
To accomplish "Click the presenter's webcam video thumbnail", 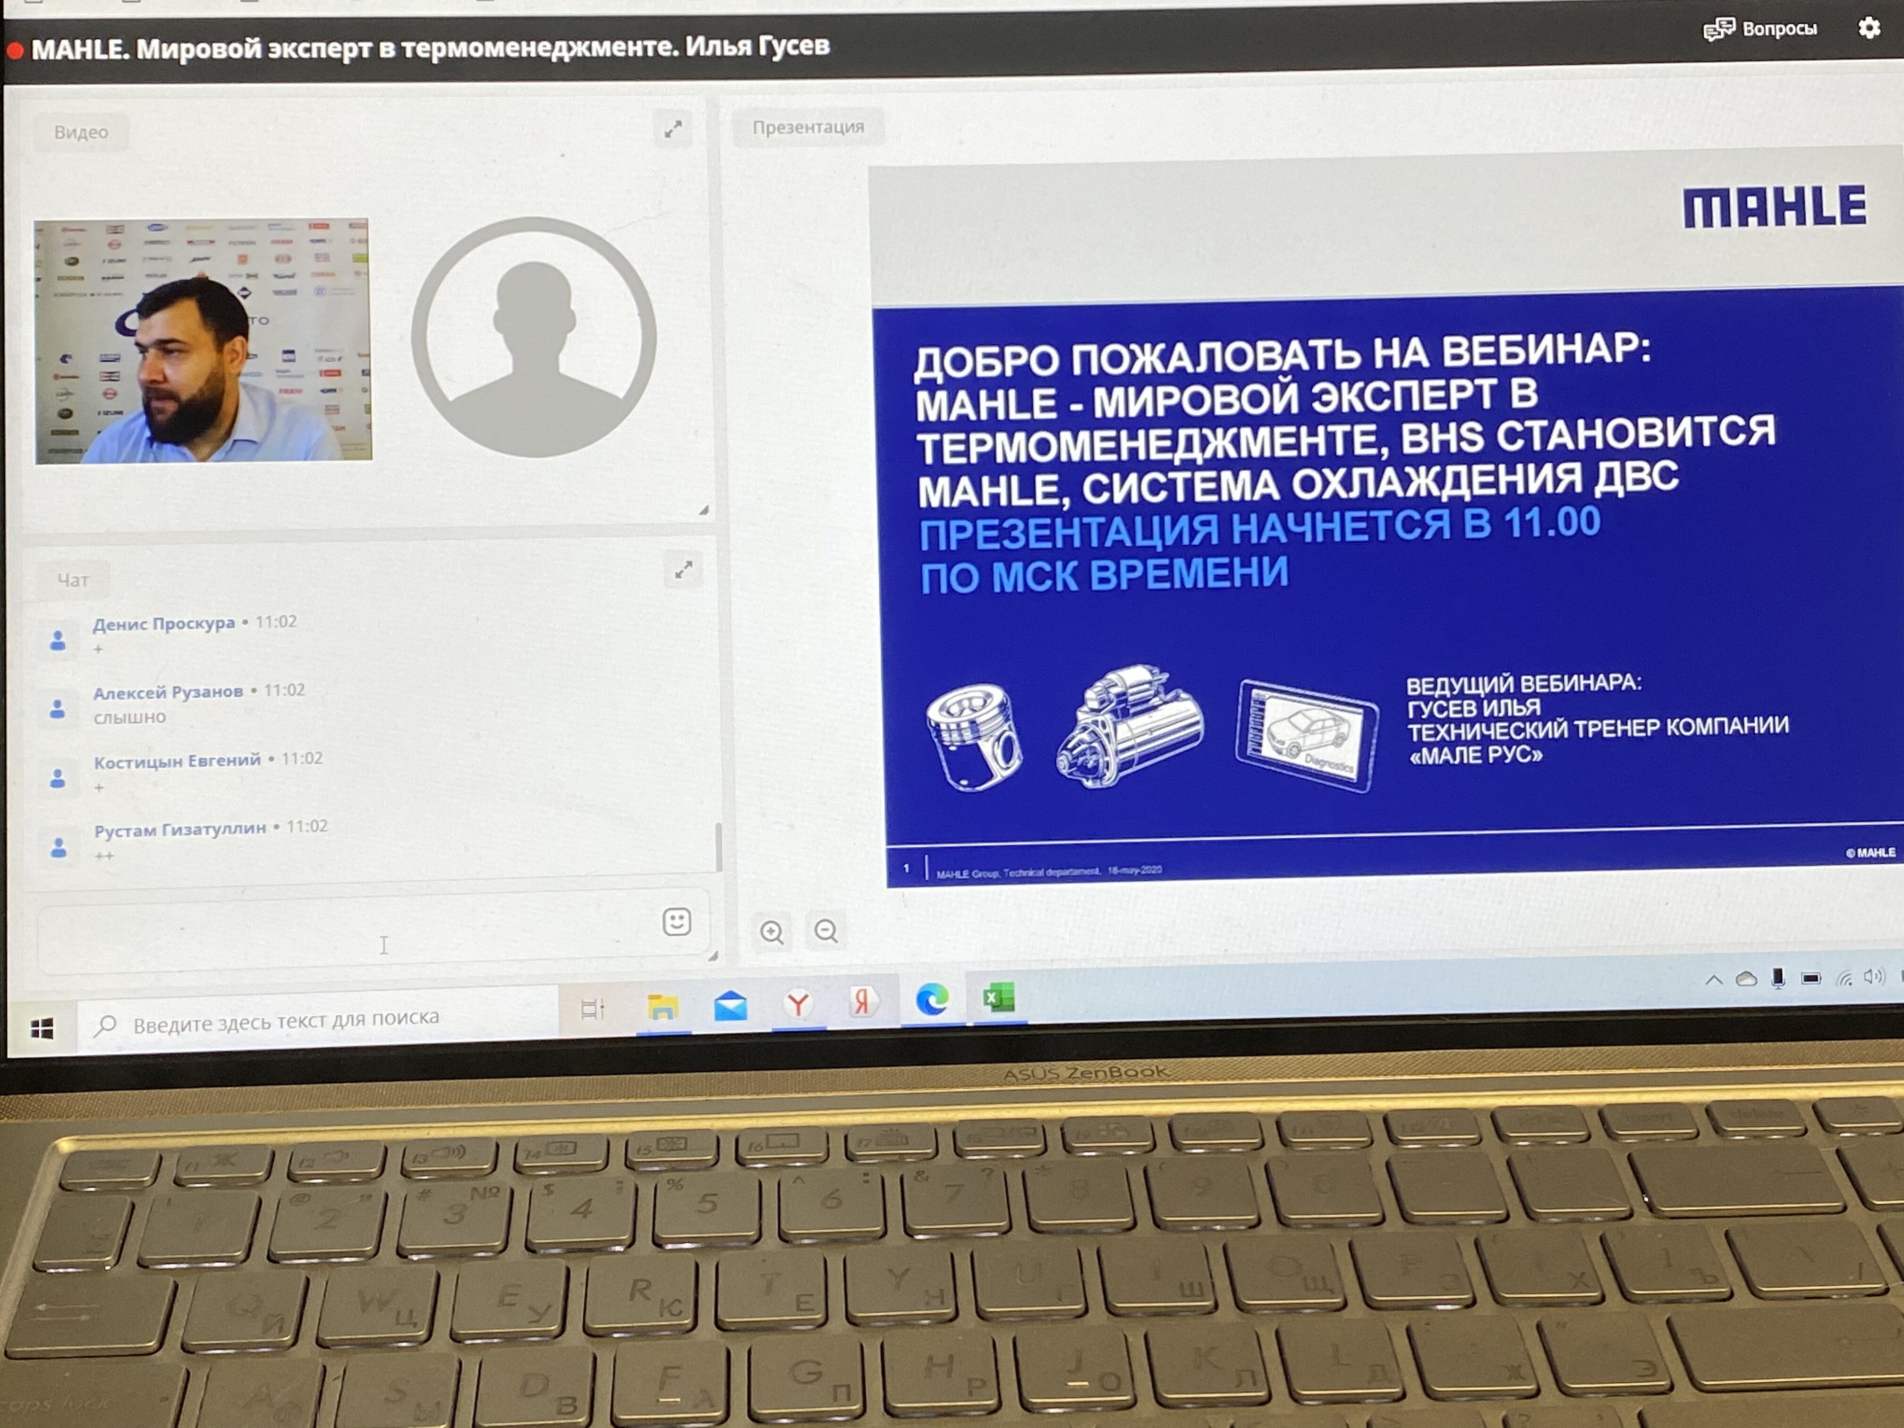I will coord(203,341).
